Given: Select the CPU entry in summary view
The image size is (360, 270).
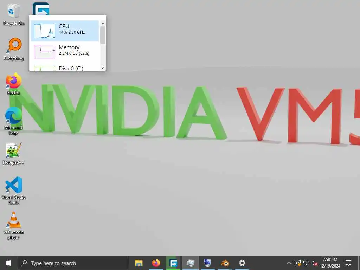Looking at the screenshot, I should 65,31.
